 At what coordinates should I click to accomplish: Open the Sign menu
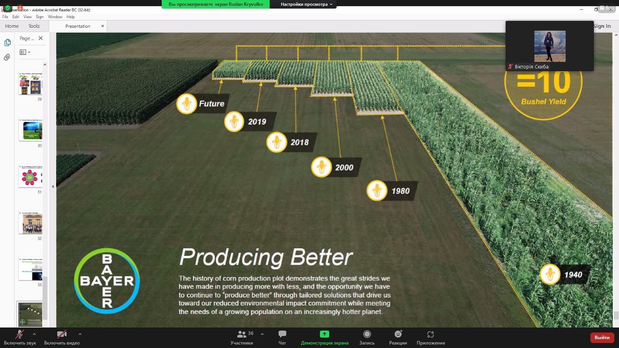(x=39, y=17)
